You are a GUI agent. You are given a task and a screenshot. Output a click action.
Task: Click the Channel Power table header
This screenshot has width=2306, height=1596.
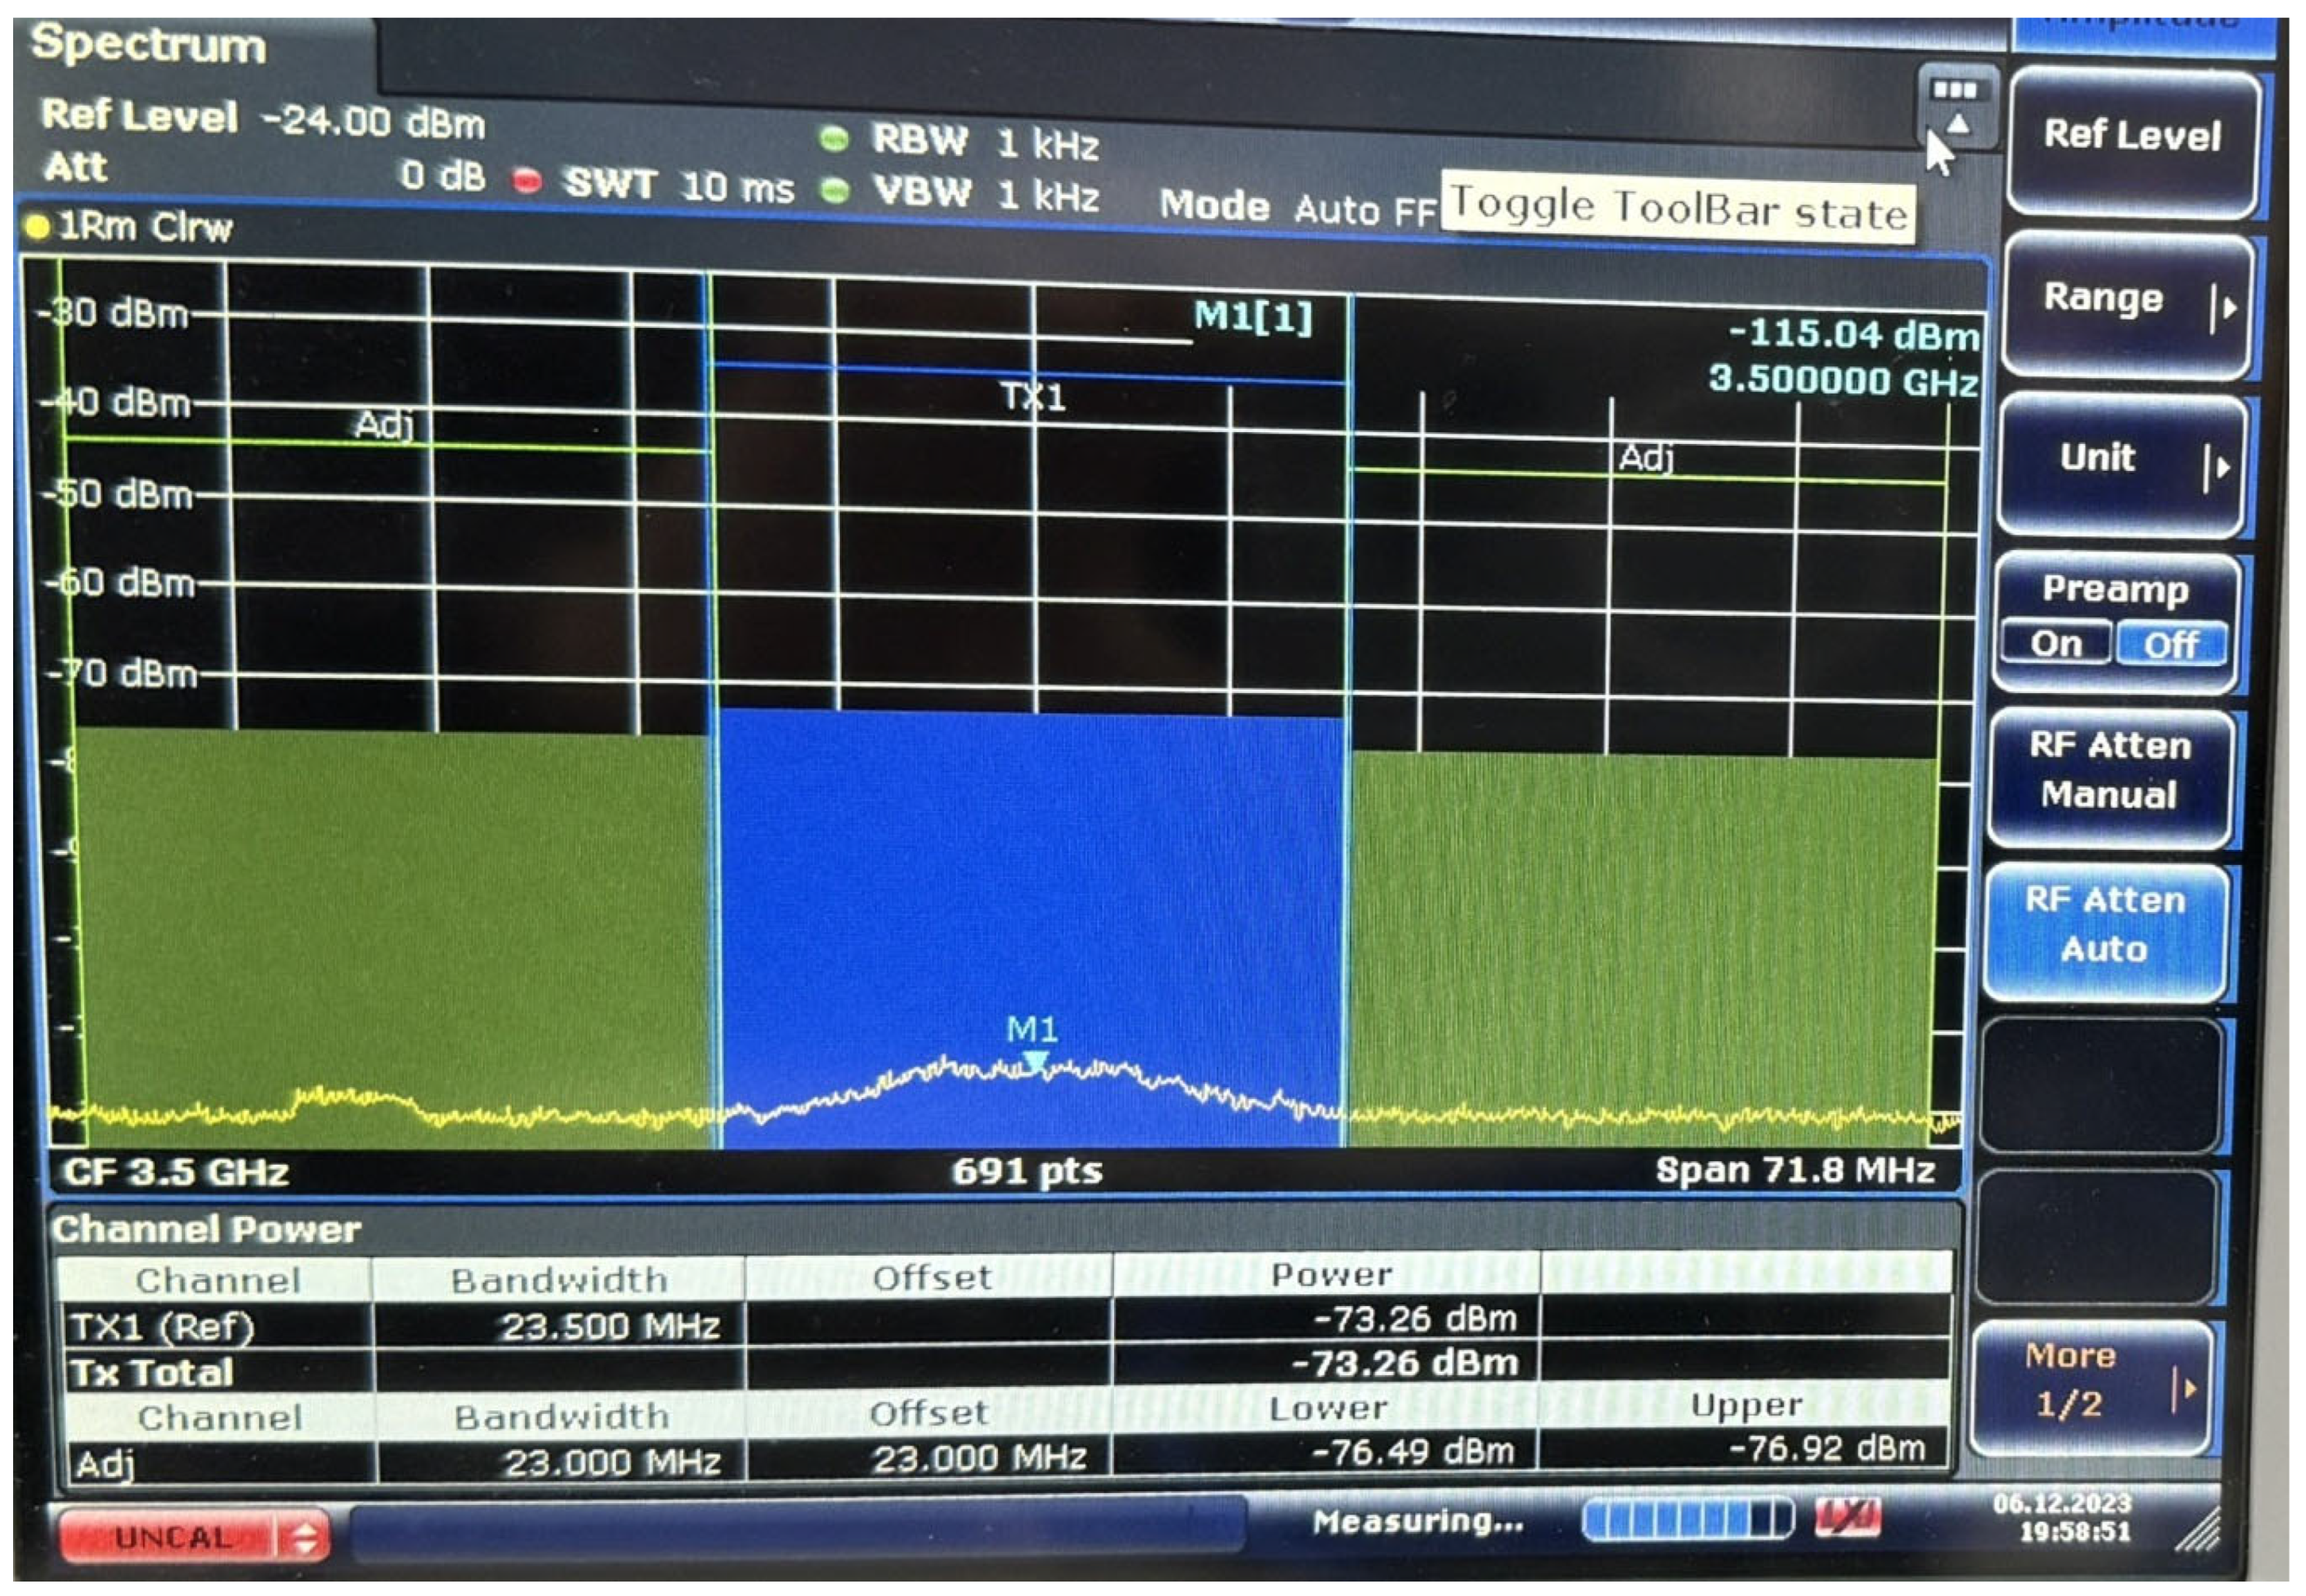tap(207, 1230)
